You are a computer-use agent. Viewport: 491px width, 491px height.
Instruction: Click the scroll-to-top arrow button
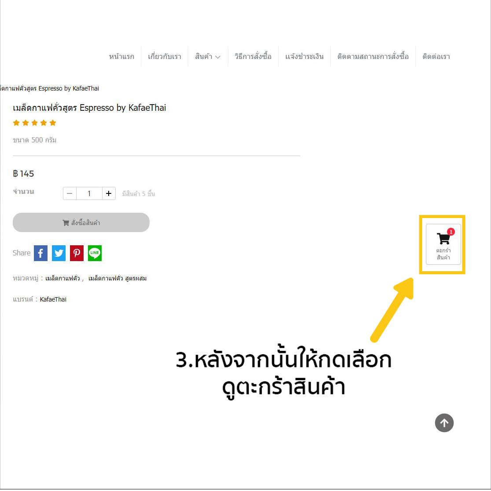[x=444, y=423]
